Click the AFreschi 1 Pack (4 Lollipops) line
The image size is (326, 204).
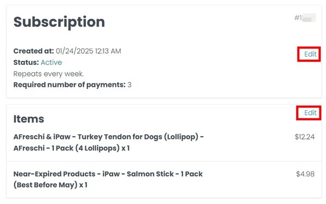click(x=72, y=148)
